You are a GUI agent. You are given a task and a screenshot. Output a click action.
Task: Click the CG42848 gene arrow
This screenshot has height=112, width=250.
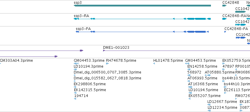coord(224,6)
